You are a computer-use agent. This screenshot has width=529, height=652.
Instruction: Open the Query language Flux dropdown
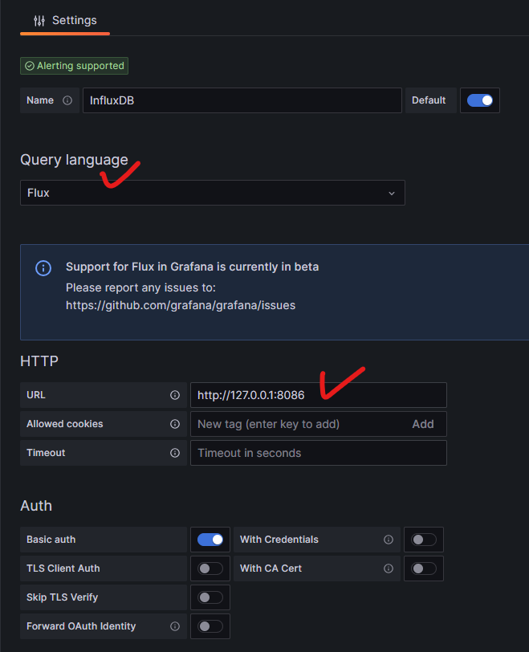[213, 193]
